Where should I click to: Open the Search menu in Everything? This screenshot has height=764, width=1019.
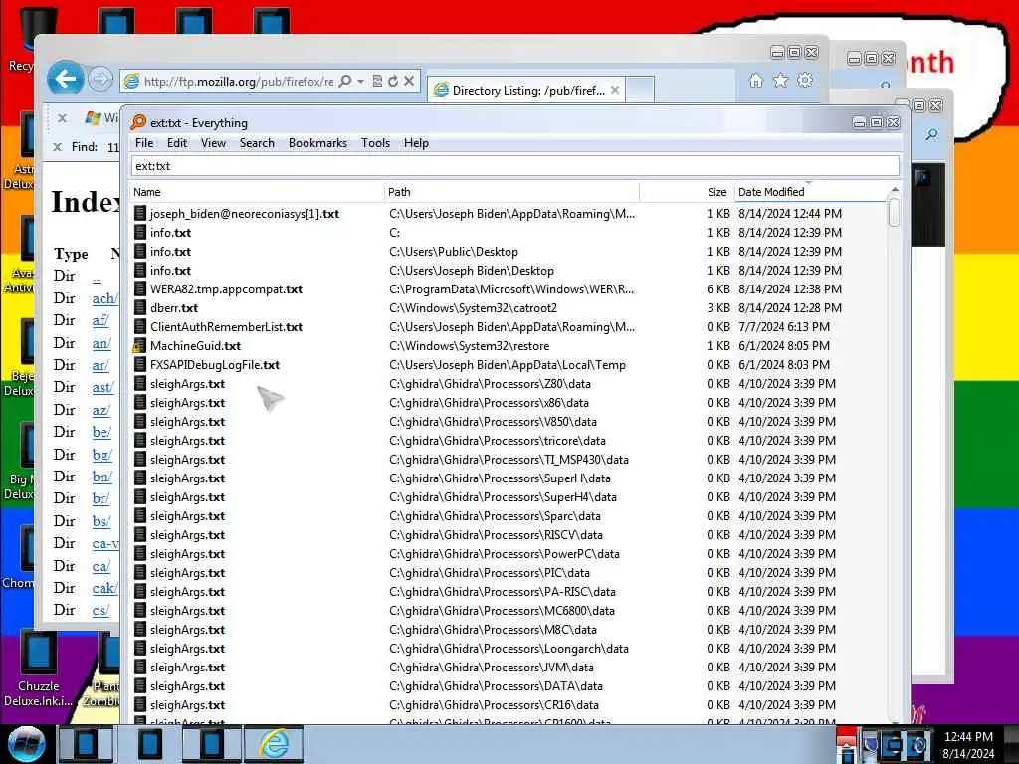(257, 143)
